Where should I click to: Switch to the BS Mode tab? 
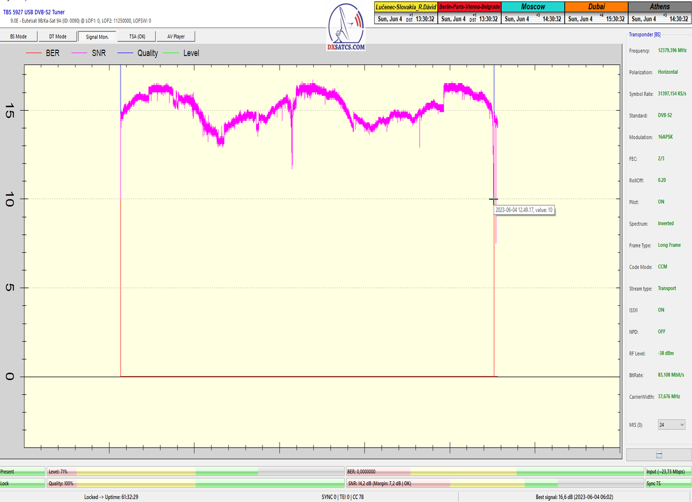pos(18,36)
